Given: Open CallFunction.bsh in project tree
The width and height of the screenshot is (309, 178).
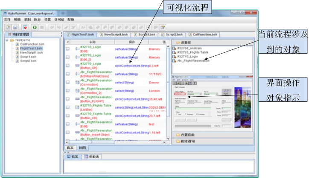Looking at the screenshot, I should click(32, 44).
